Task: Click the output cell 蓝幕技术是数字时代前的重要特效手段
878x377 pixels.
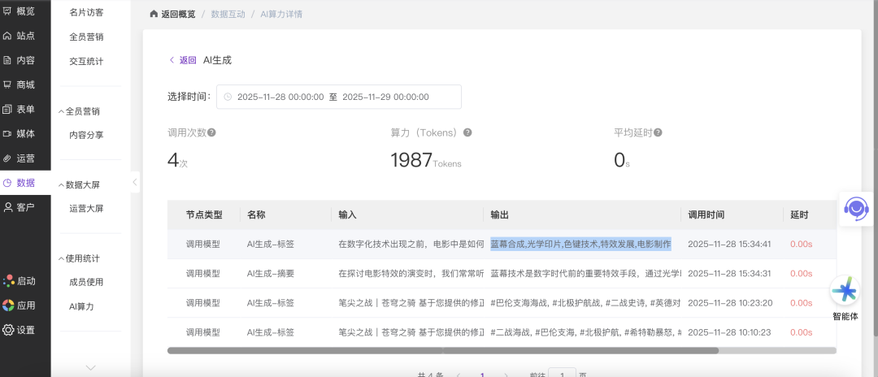Action: tap(585, 274)
